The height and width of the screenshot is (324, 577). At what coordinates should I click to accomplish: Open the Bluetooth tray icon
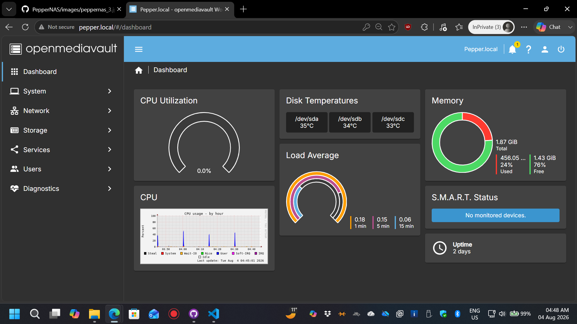pyautogui.click(x=458, y=314)
